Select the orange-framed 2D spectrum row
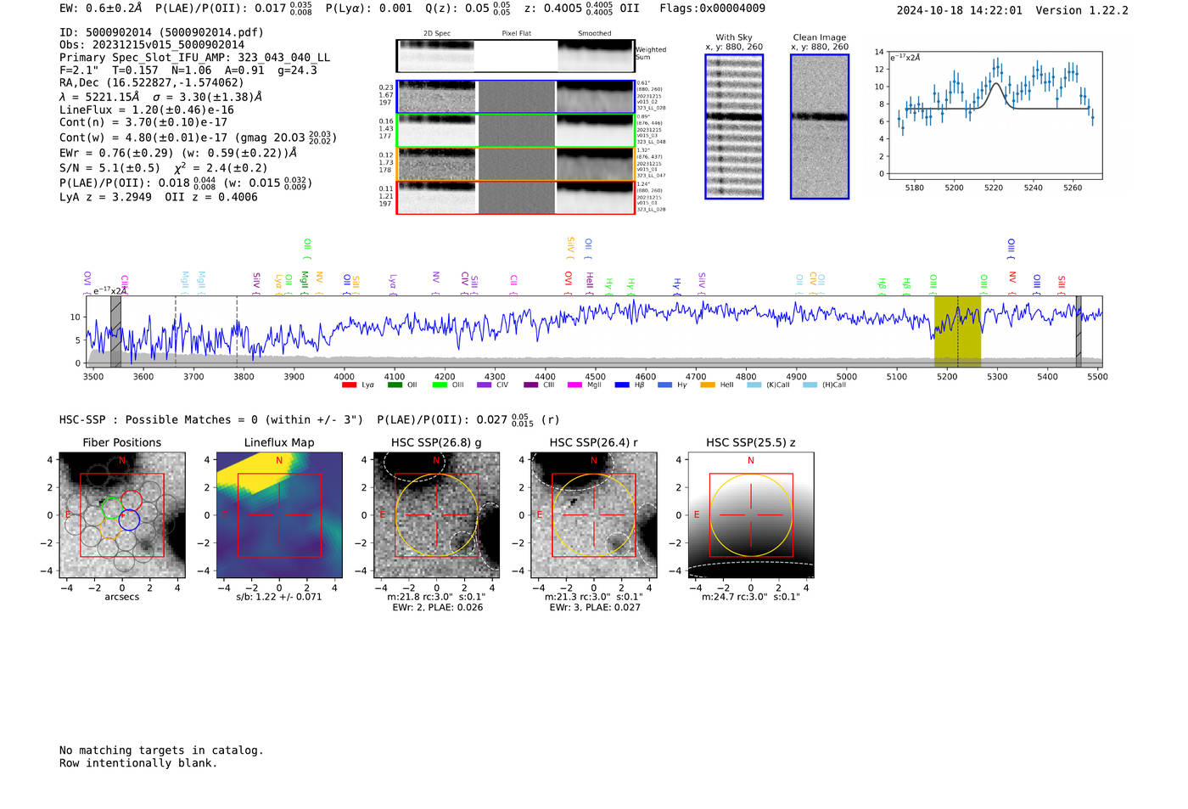The width and height of the screenshot is (1188, 809). [516, 164]
